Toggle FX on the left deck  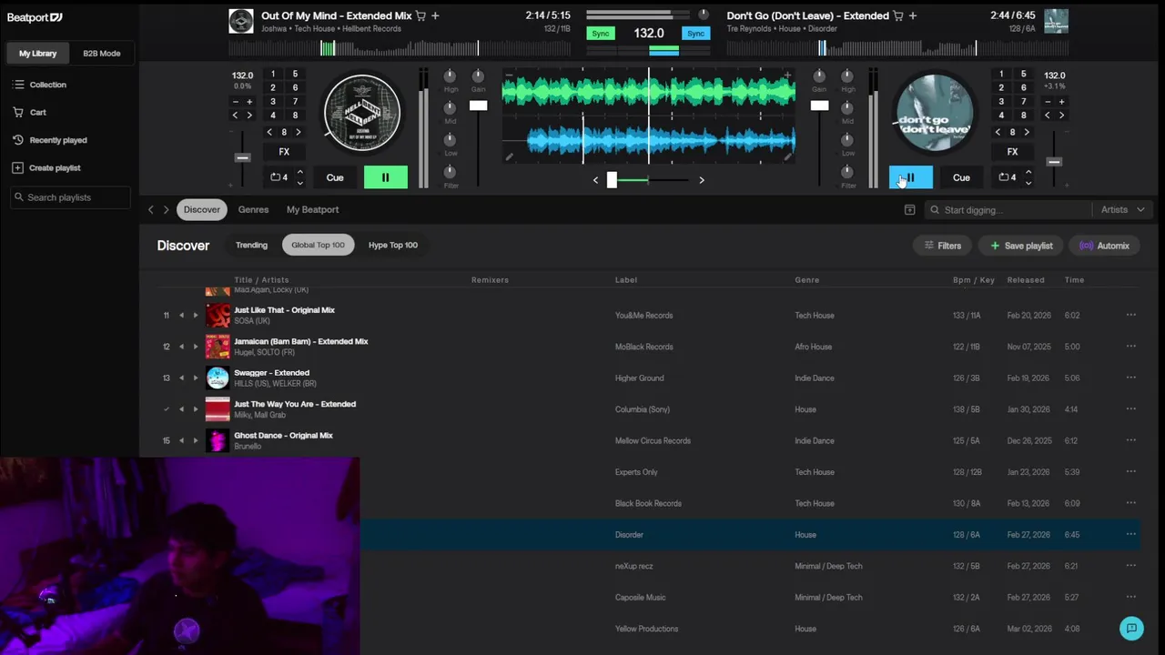[x=284, y=152]
